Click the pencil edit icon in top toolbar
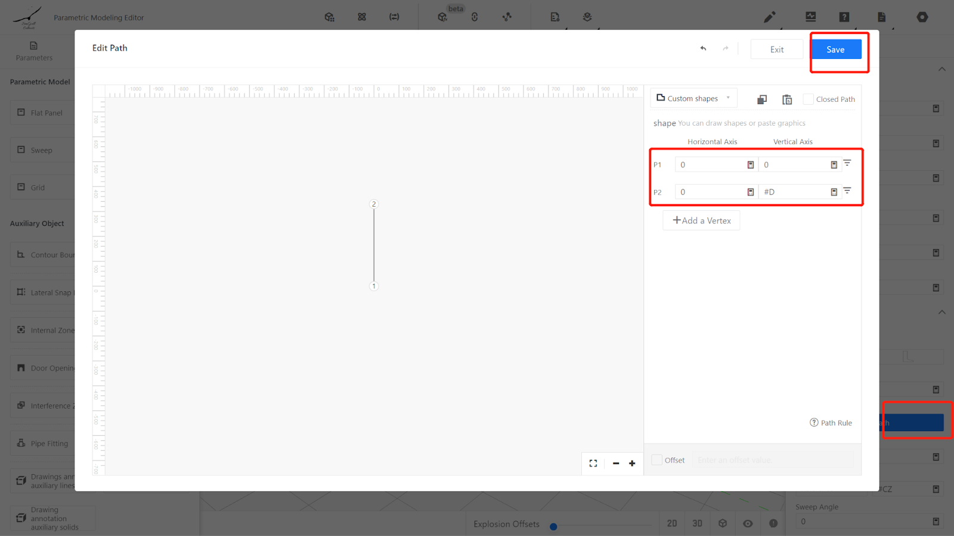This screenshot has height=536, width=954. coord(770,17)
